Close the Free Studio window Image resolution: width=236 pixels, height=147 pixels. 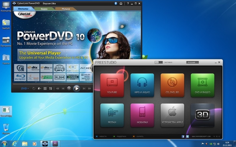click(x=219, y=62)
